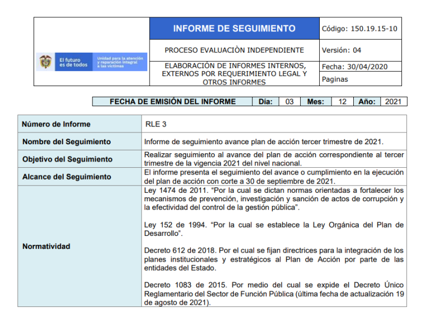This screenshot has height=312, width=430.
Task: Click the Colombian coat of arms emblem
Action: coord(46,62)
